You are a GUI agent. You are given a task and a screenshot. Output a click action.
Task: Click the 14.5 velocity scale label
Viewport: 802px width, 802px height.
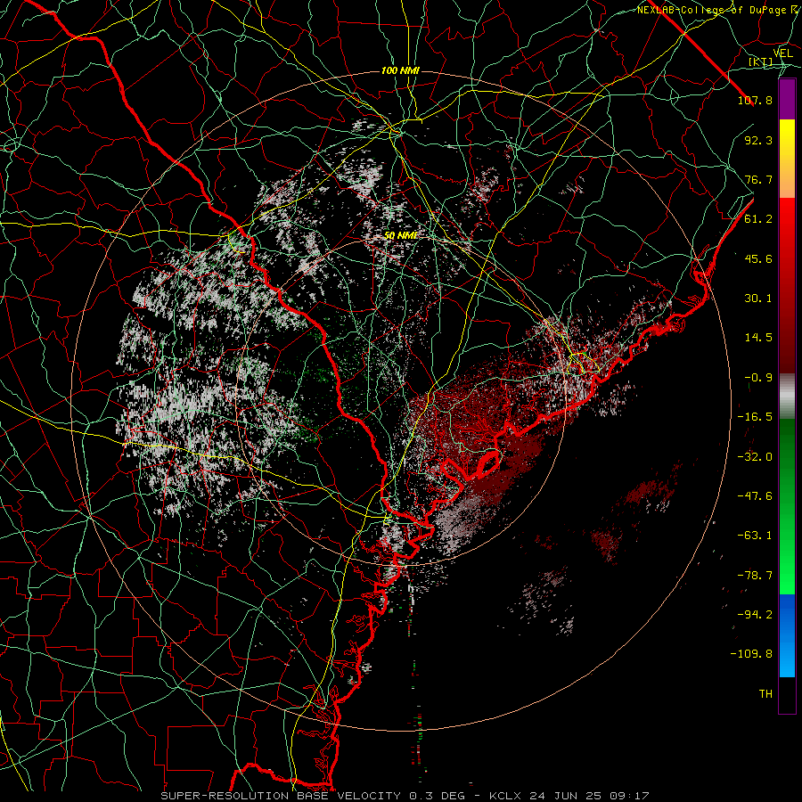point(758,338)
